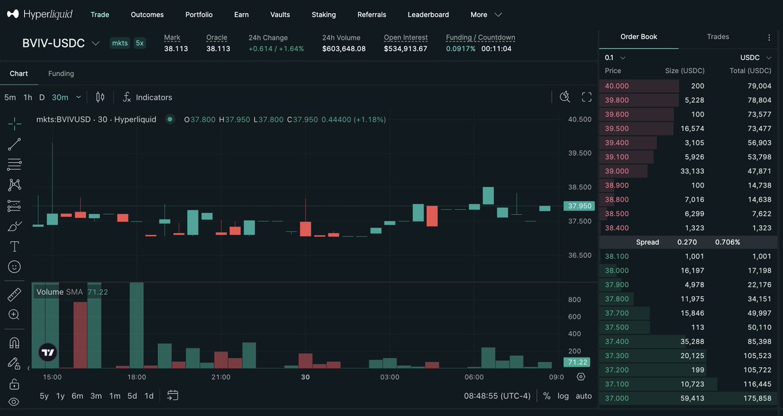783x416 pixels.
Task: Open the emoji icons tool
Action: pyautogui.click(x=14, y=267)
